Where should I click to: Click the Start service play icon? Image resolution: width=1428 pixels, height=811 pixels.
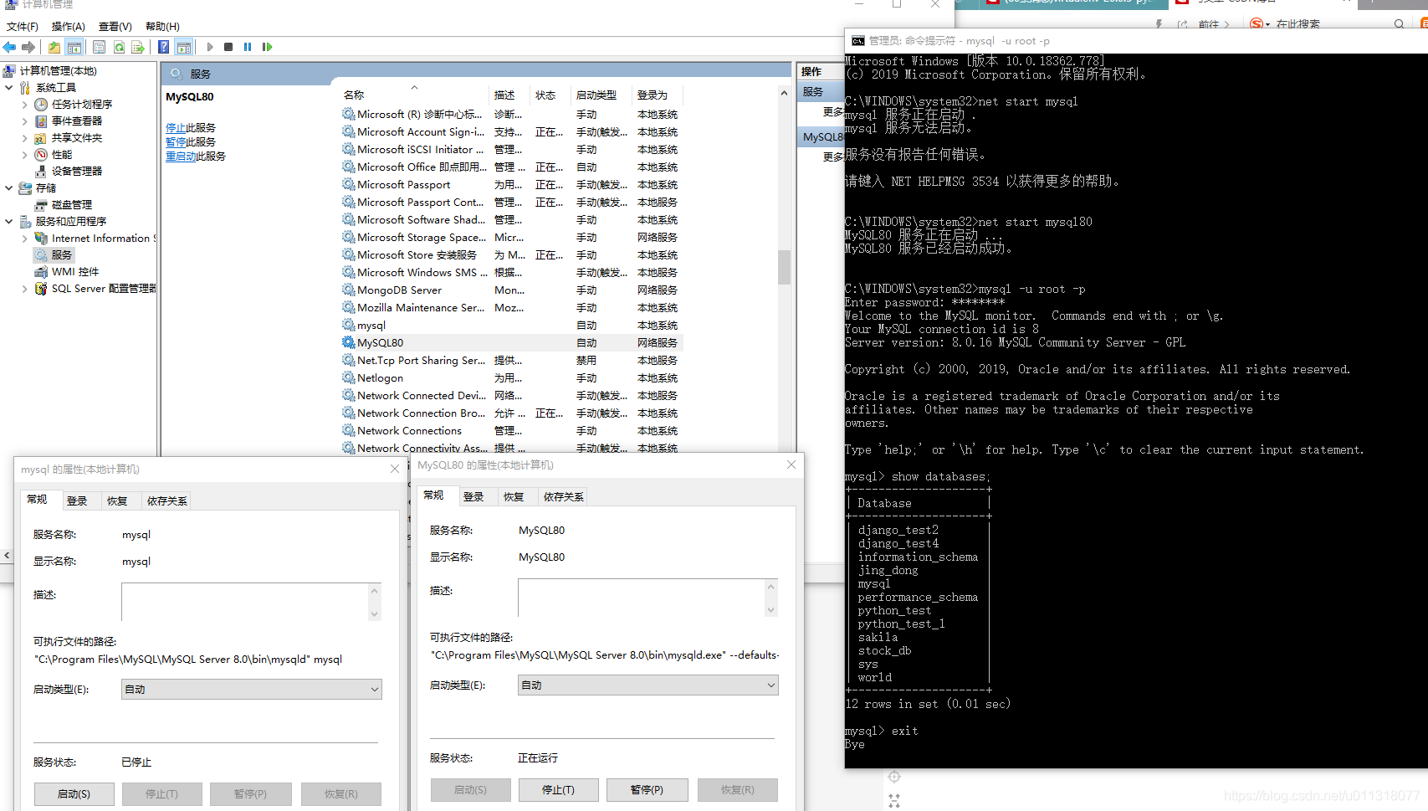pos(210,47)
